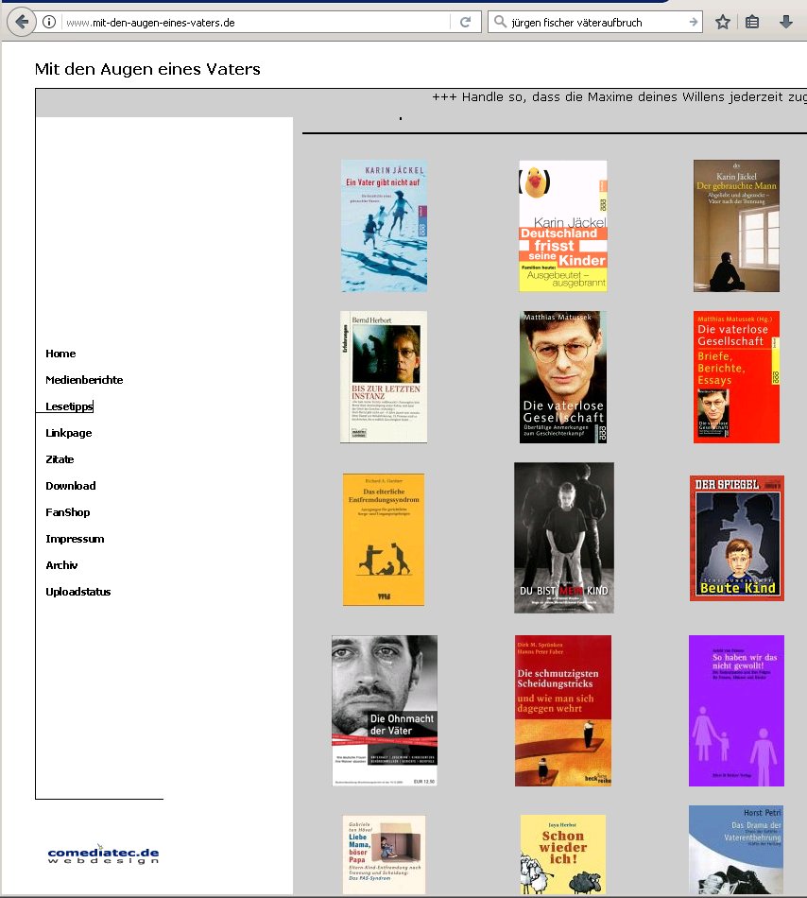Open the Linkpage menu item
The width and height of the screenshot is (807, 898).
click(69, 433)
